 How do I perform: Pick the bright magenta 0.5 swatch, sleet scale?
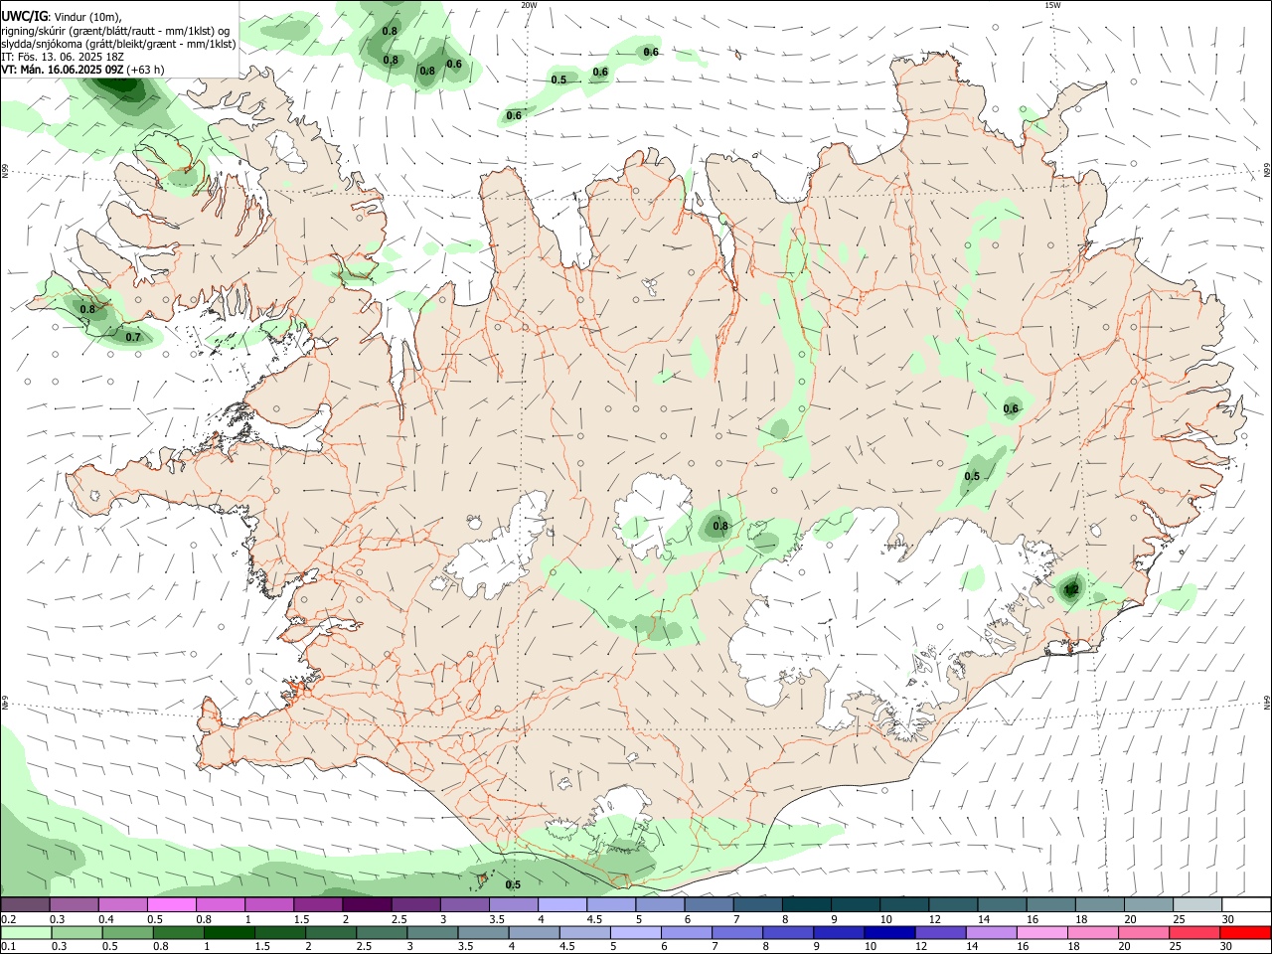point(172,905)
